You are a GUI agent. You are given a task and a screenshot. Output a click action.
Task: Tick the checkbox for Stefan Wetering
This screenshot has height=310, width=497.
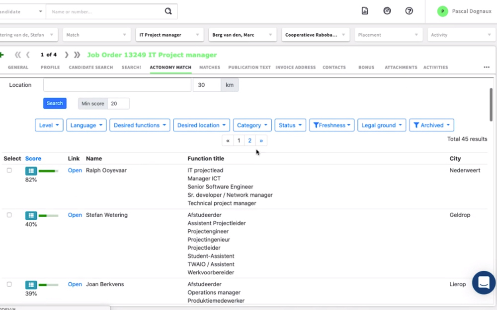[x=9, y=215]
